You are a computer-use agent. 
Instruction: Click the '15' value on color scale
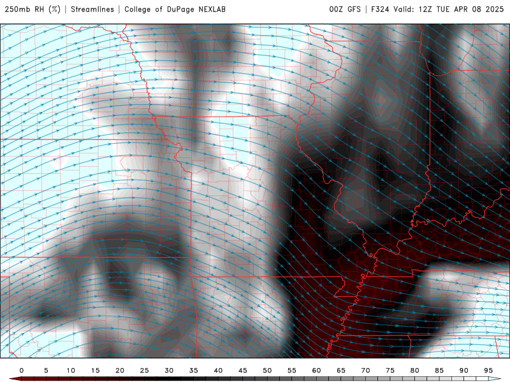tap(95, 371)
